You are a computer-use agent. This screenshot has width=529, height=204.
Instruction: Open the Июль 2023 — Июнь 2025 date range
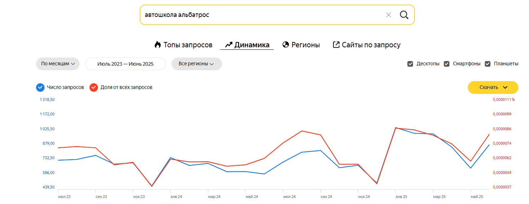click(126, 64)
